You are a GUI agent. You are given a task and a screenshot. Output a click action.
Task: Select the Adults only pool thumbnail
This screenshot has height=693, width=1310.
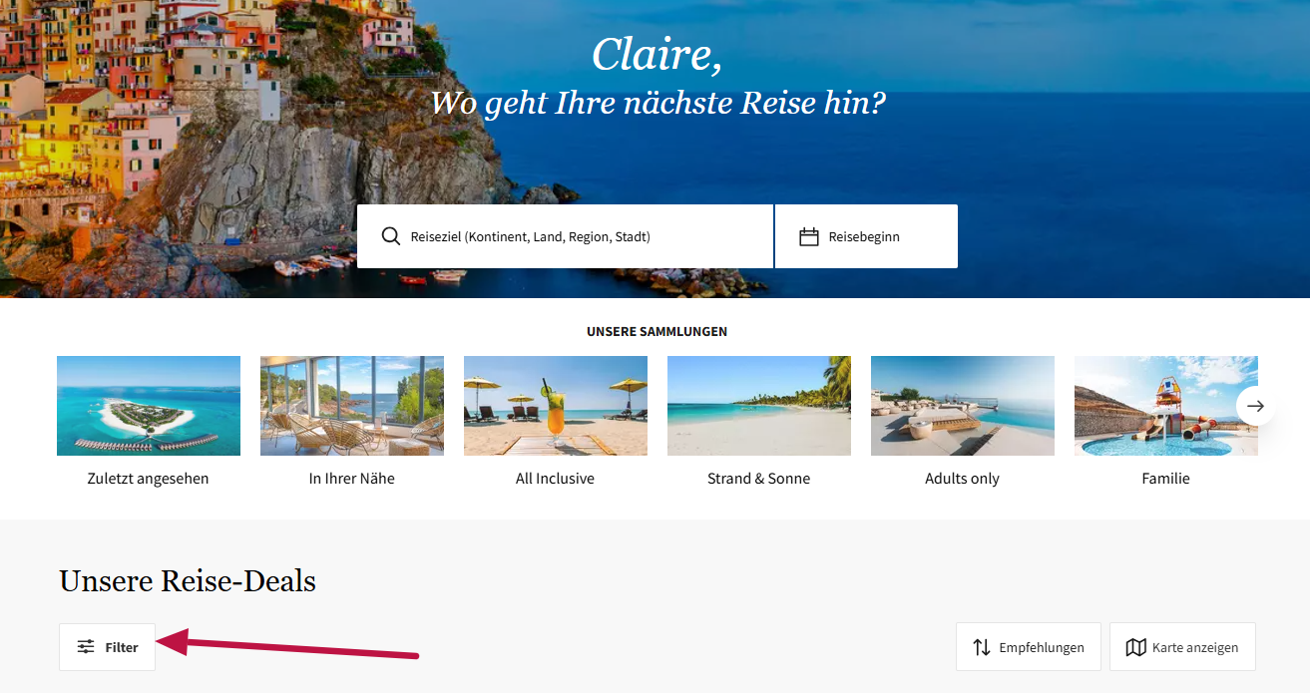(963, 406)
